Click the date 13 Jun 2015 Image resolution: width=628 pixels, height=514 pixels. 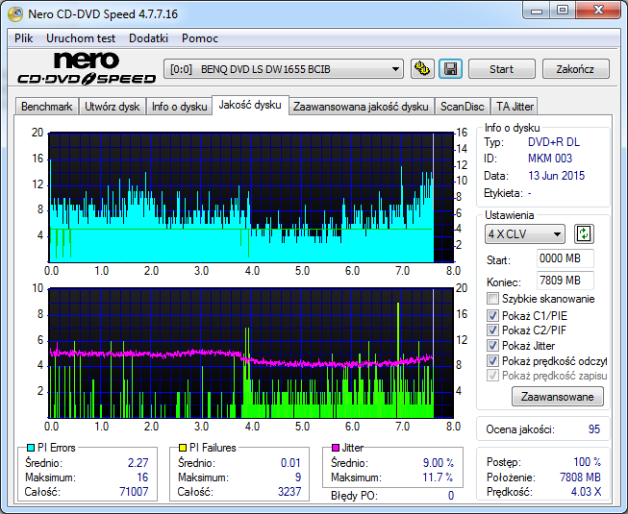(x=556, y=176)
